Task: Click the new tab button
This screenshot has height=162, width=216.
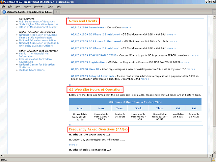Action: 57,12
